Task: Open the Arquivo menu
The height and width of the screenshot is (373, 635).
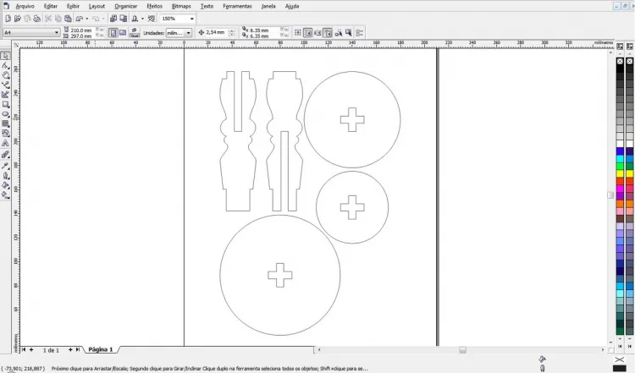Action: click(x=25, y=6)
